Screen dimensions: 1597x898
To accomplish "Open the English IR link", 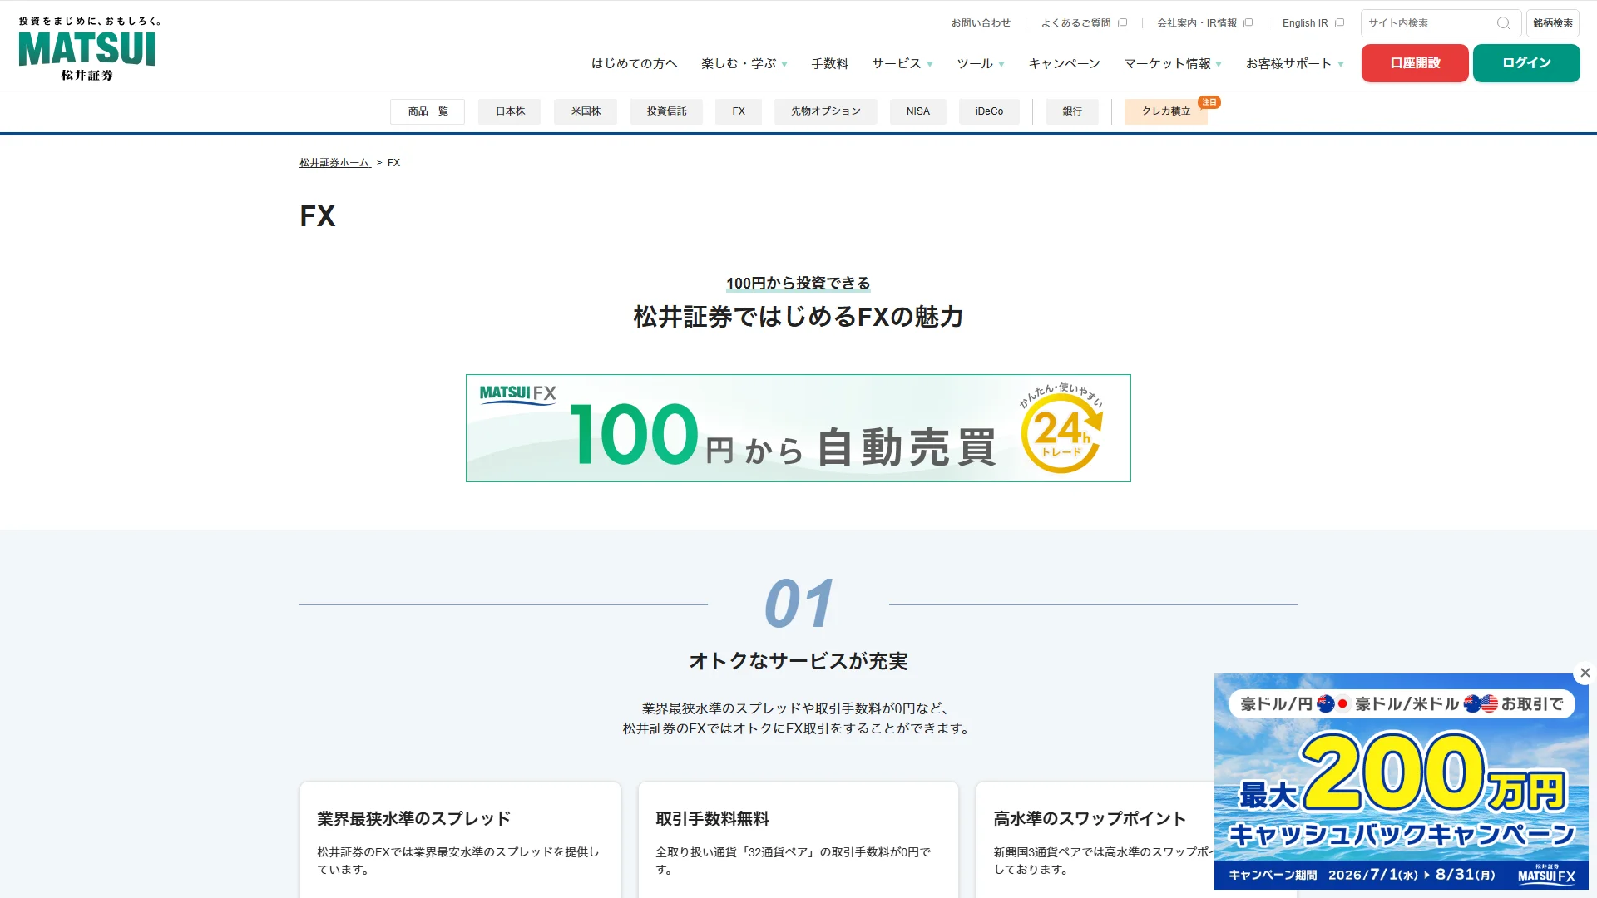I will (1305, 23).
